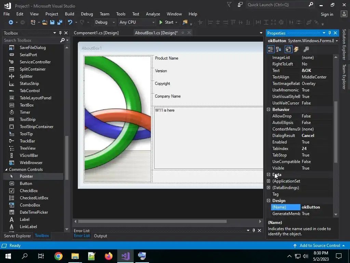Select the logo picture box on form

coord(118,119)
